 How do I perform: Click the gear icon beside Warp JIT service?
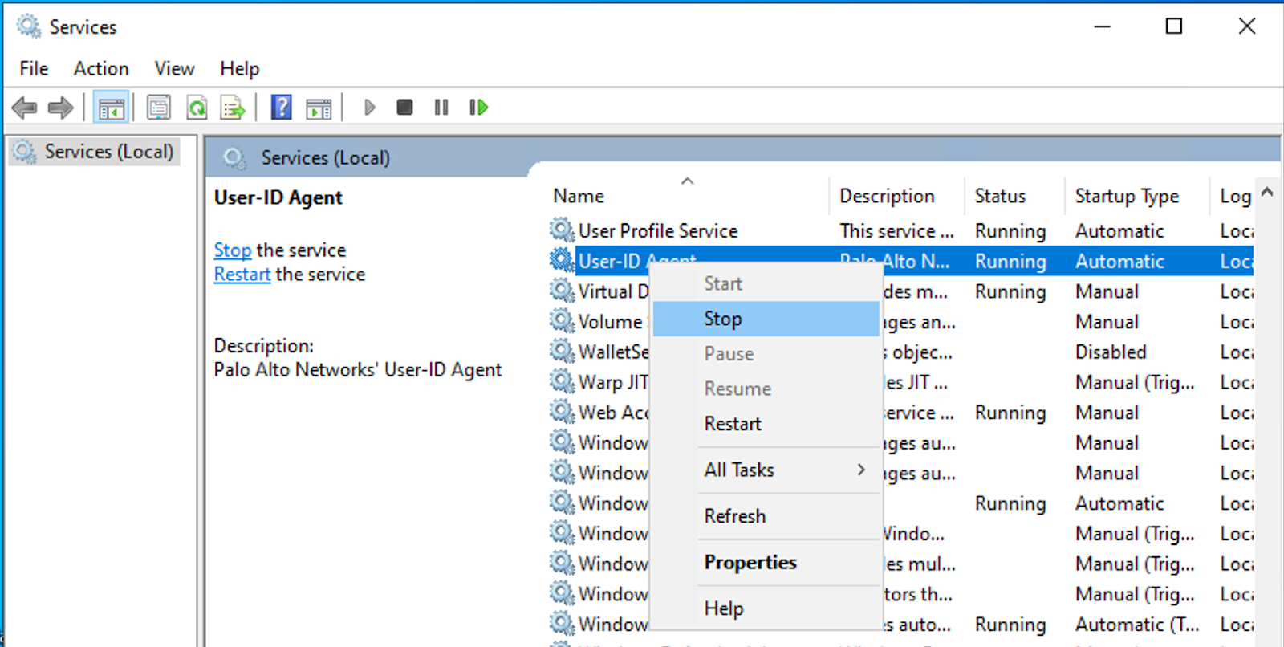562,382
